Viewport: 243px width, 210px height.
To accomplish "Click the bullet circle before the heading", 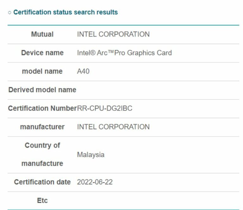I will point(9,13).
